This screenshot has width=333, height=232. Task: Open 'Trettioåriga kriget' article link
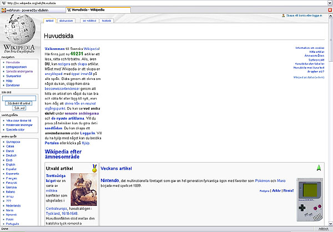click(56, 178)
